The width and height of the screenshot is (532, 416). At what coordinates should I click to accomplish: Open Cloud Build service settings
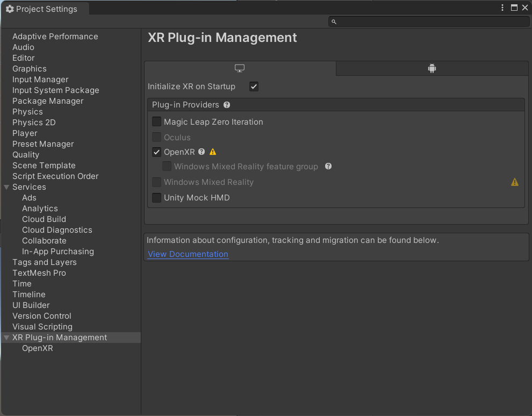44,219
